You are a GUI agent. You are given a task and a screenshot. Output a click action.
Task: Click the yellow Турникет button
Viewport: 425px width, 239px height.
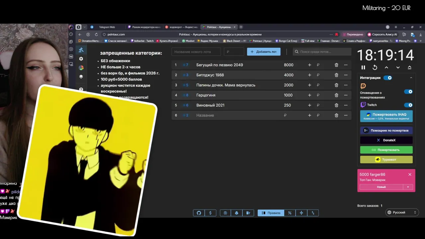386,160
